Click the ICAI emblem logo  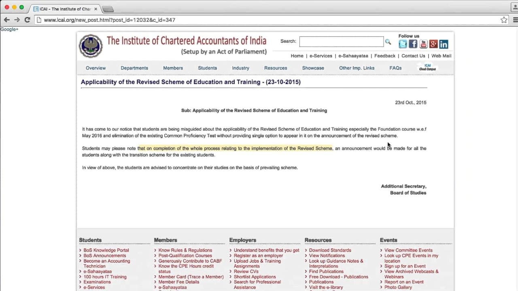pos(91,46)
